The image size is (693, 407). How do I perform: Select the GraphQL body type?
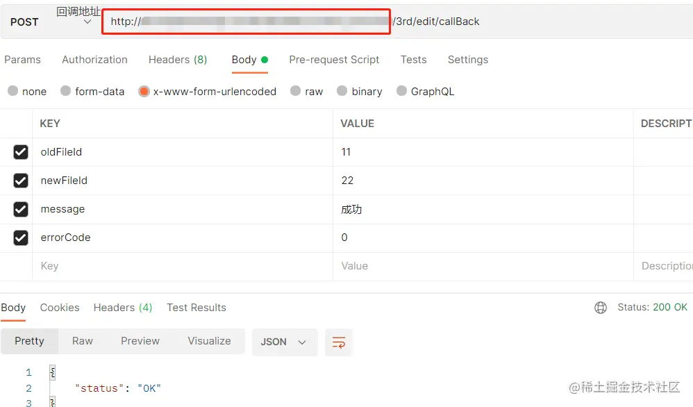coord(401,91)
